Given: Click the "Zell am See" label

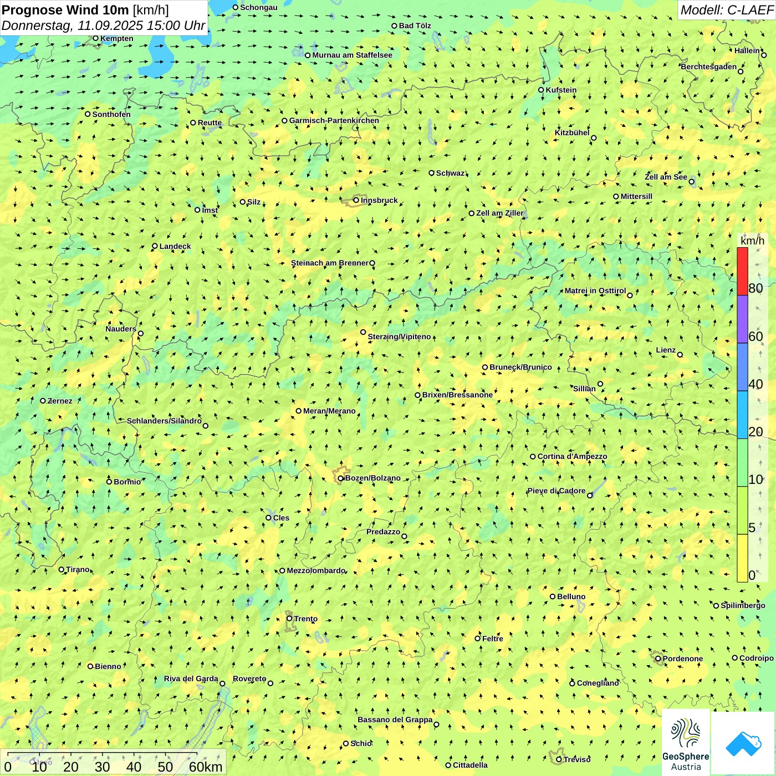Looking at the screenshot, I should click(x=666, y=177).
